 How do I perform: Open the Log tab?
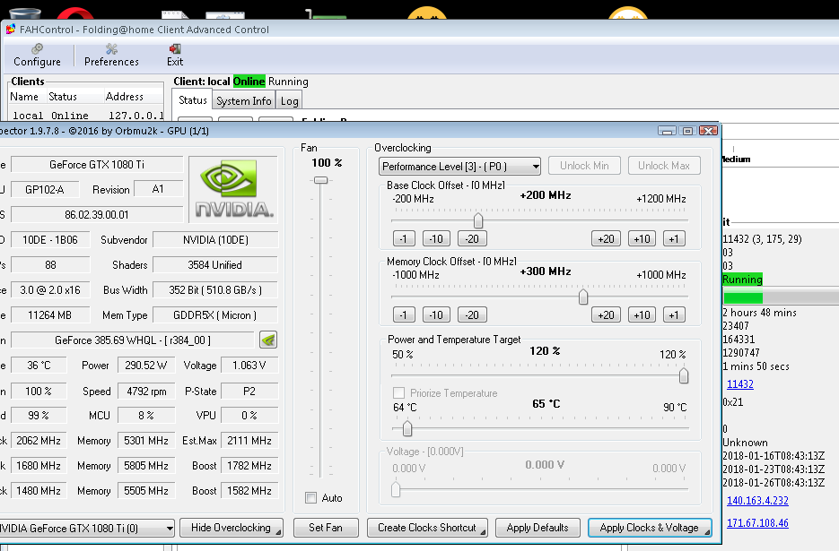(x=290, y=101)
